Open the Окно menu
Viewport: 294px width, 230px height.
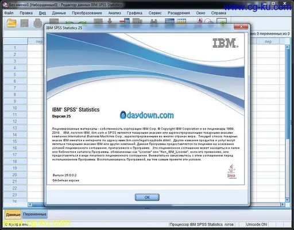coord(200,13)
